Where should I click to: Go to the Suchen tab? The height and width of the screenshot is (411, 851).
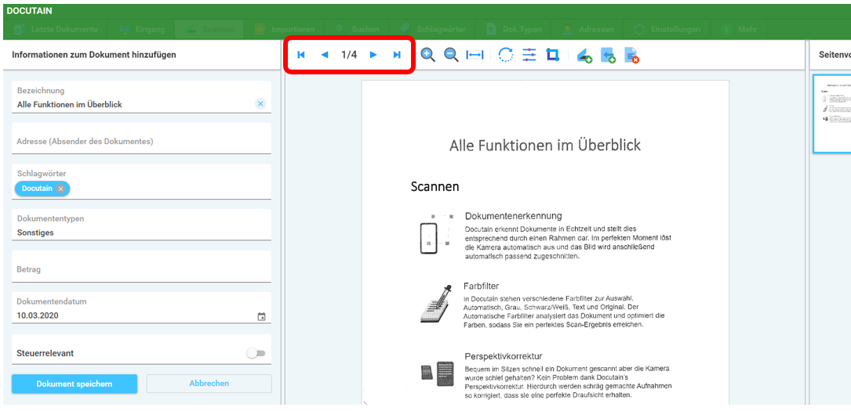(x=357, y=29)
